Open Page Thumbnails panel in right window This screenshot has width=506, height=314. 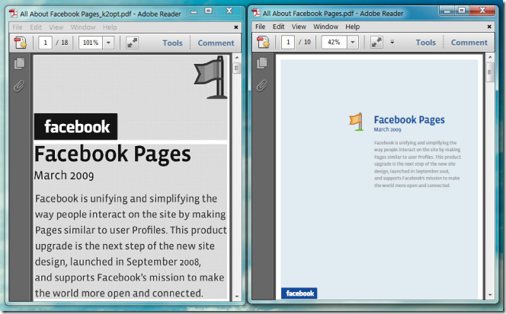coord(261,63)
